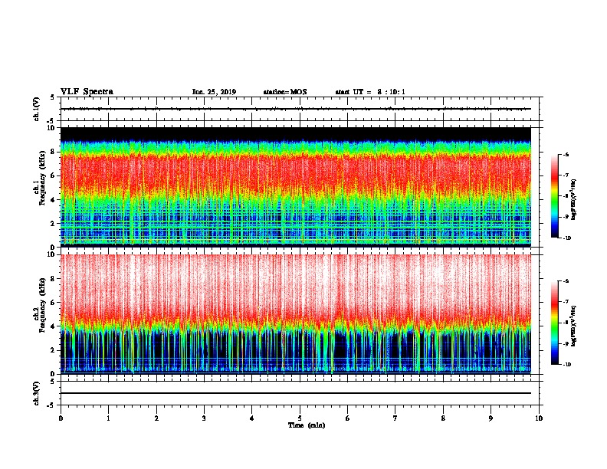Click the time axis tick label "5"
The image size is (607, 469).
point(300,418)
